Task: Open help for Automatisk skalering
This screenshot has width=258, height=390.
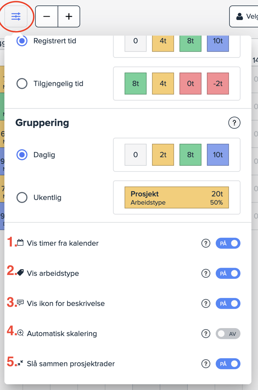Action: coord(206,333)
